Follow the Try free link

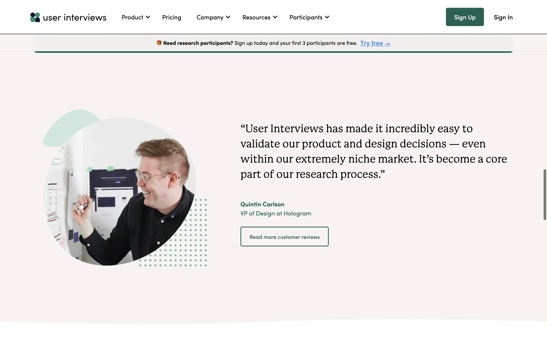[x=371, y=43]
